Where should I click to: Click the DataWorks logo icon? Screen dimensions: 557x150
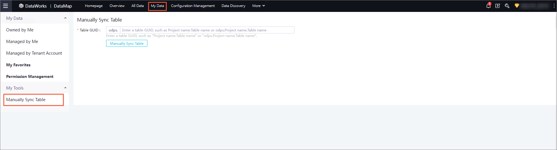21,6
